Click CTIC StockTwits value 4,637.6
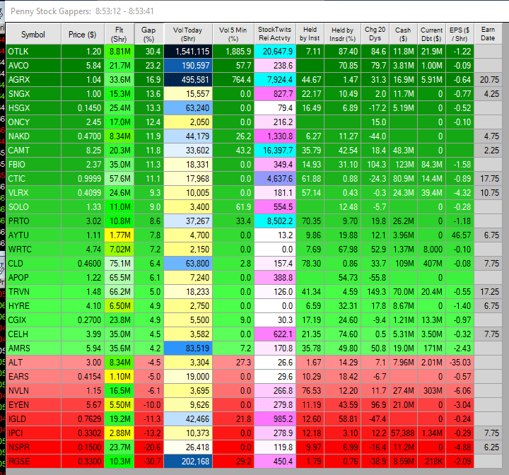This screenshot has height=475, width=509. point(274,179)
